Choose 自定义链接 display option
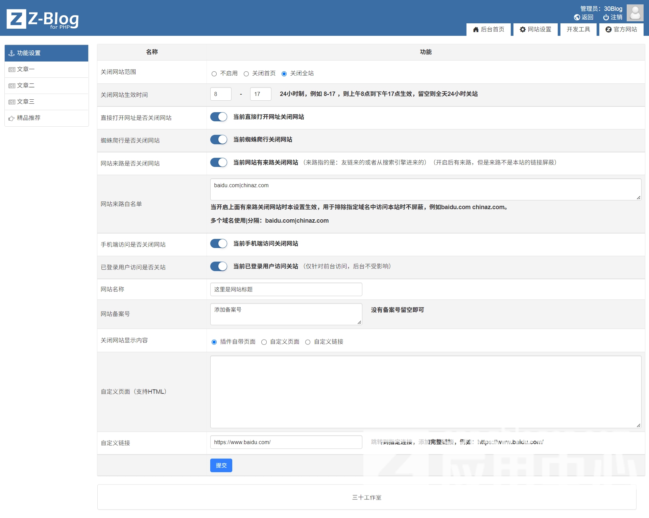 [x=308, y=342]
